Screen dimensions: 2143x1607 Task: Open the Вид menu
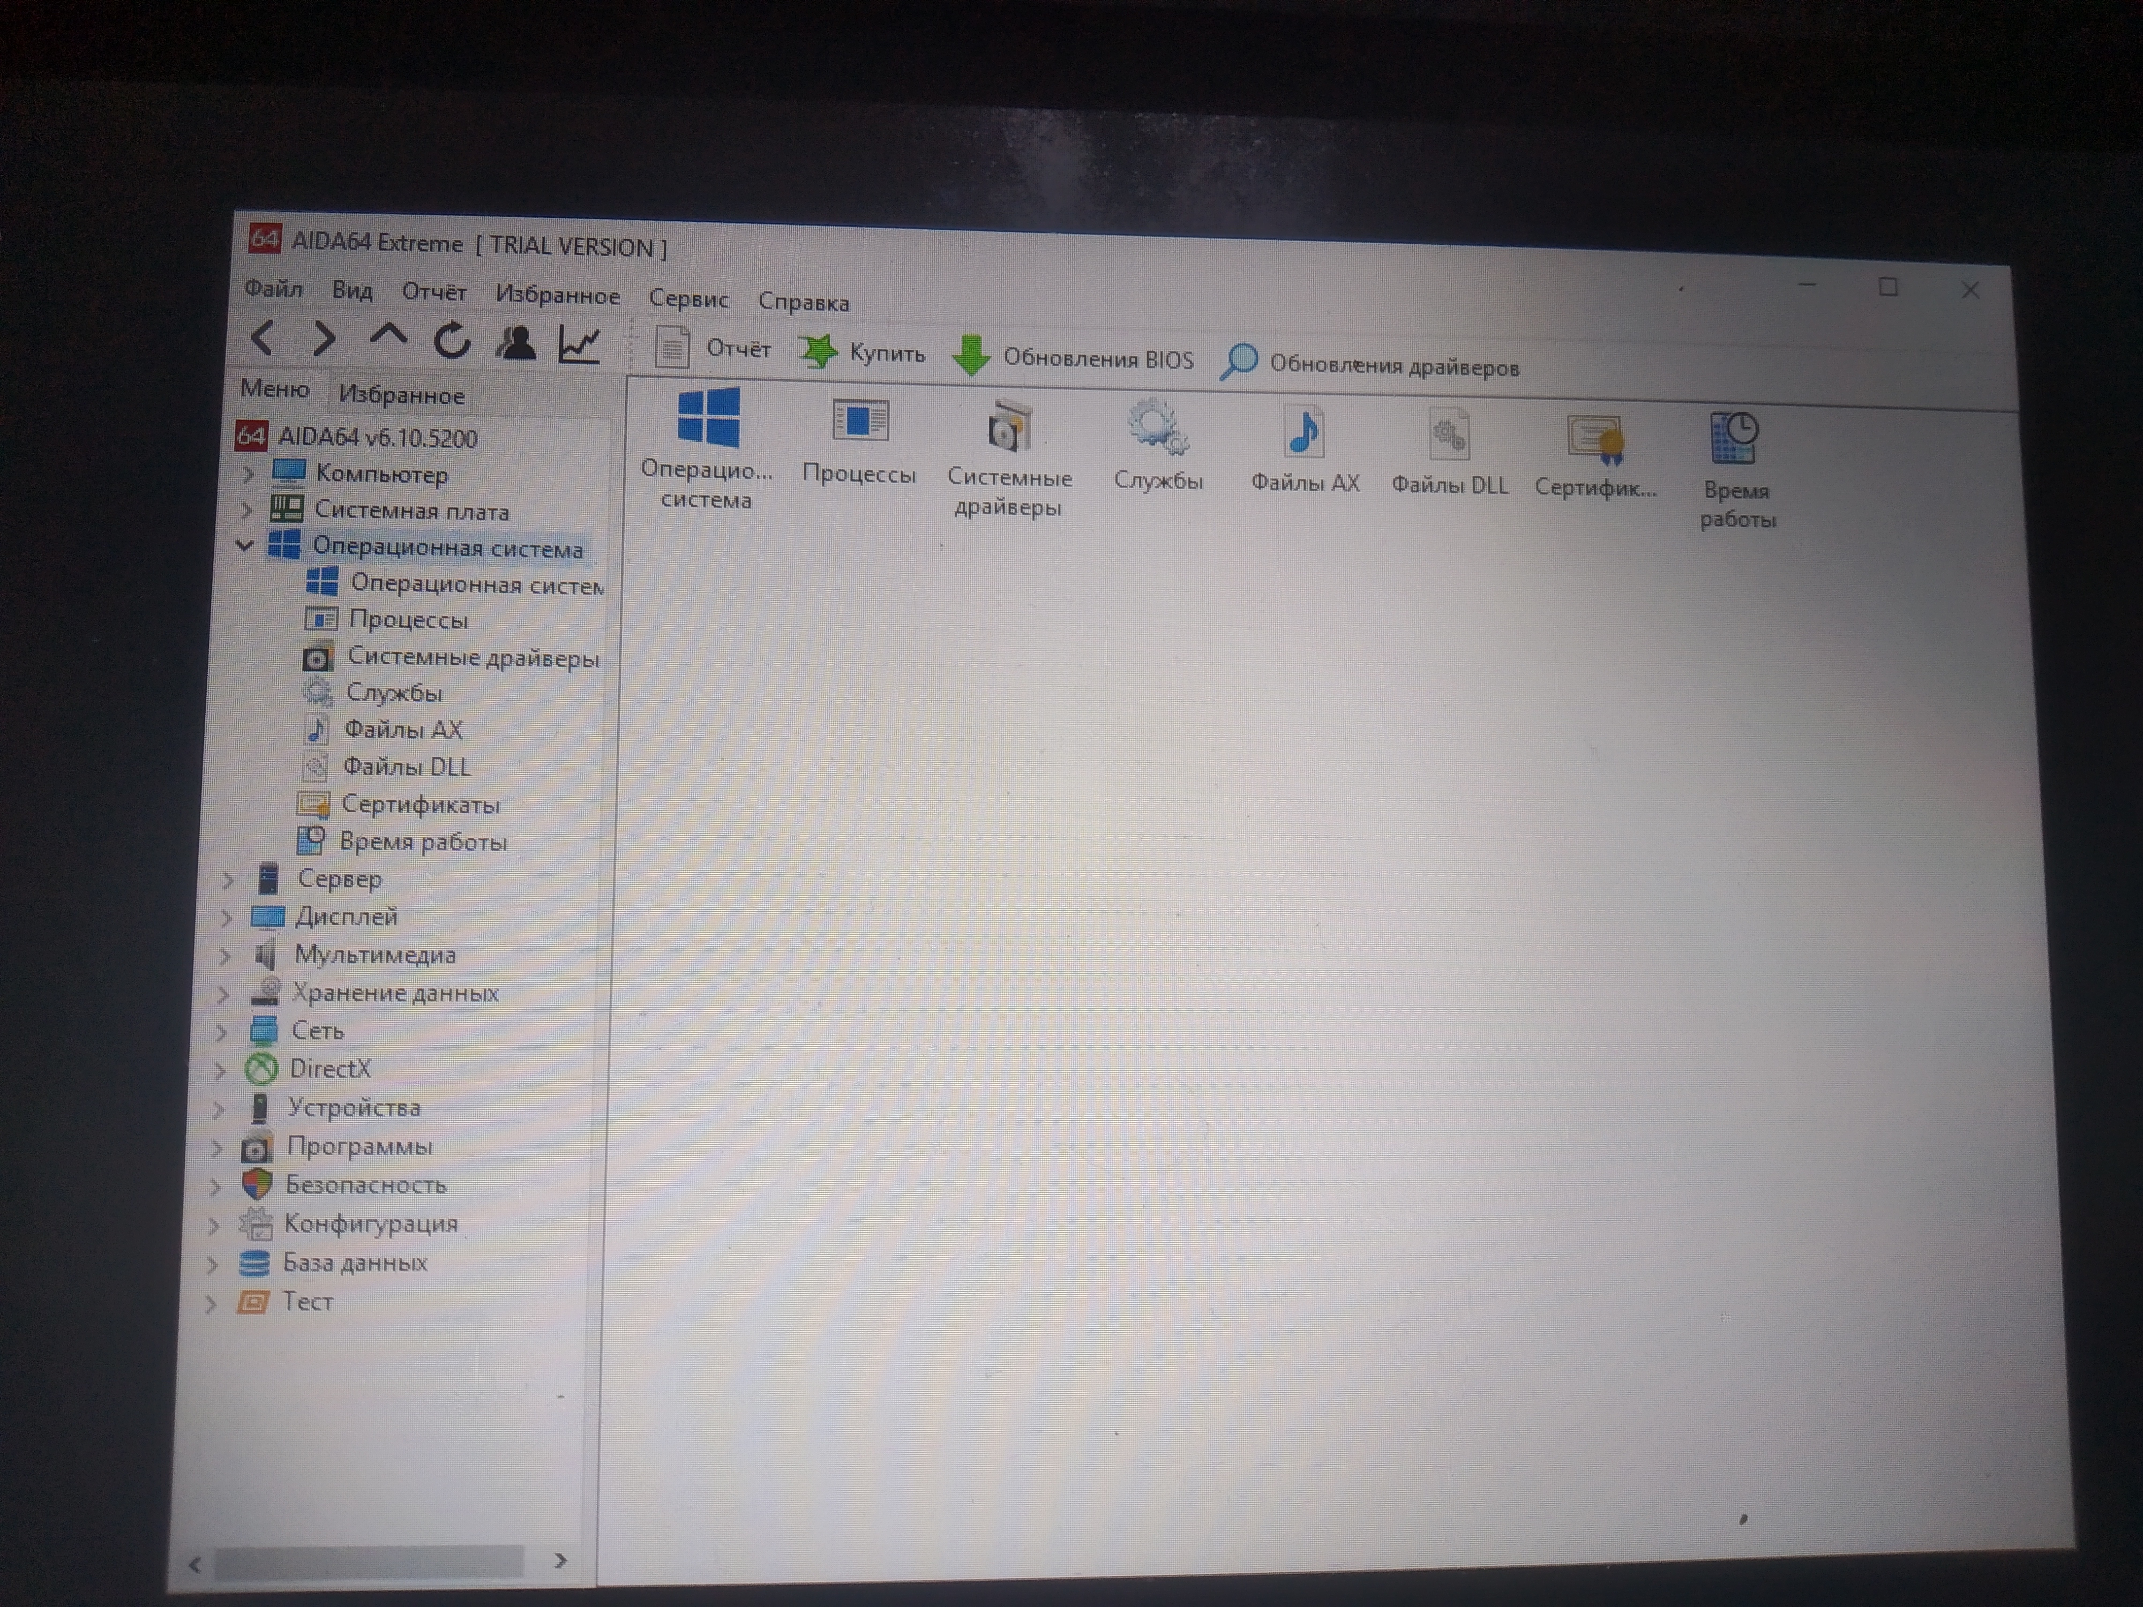(351, 290)
